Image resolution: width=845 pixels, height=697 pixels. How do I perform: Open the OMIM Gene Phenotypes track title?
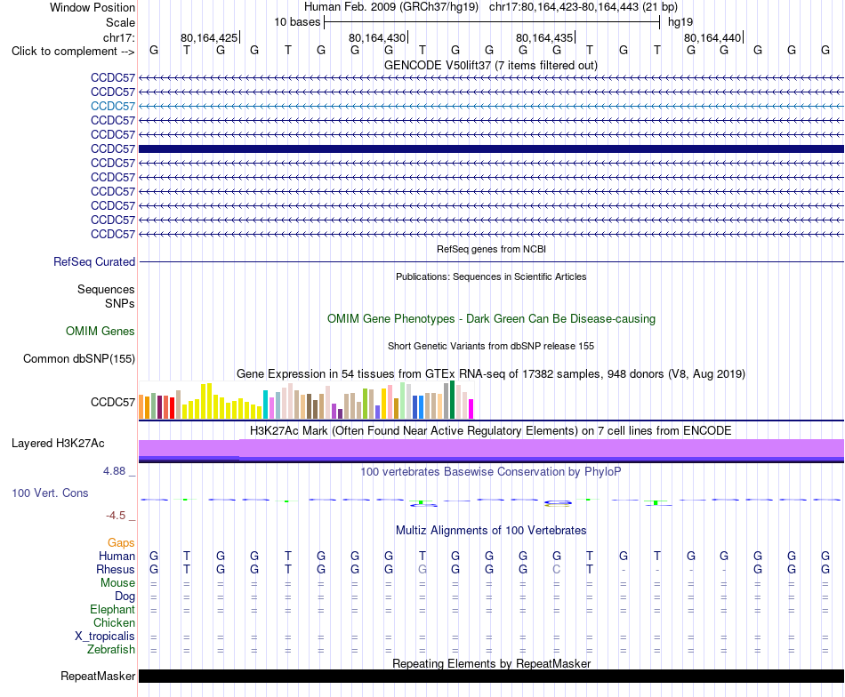[491, 319]
